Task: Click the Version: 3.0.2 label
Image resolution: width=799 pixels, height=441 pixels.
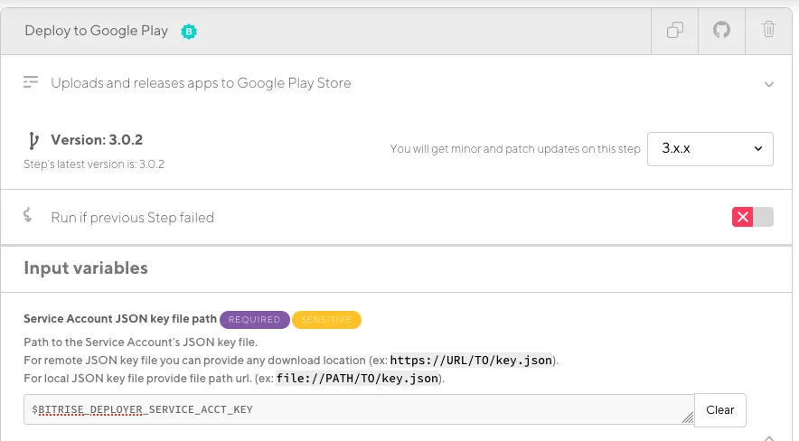Action: click(x=97, y=140)
